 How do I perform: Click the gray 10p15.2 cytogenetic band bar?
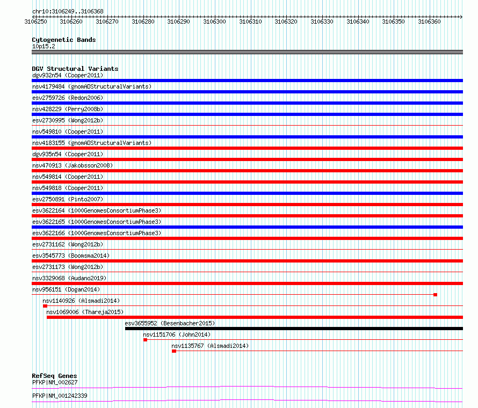(x=247, y=52)
